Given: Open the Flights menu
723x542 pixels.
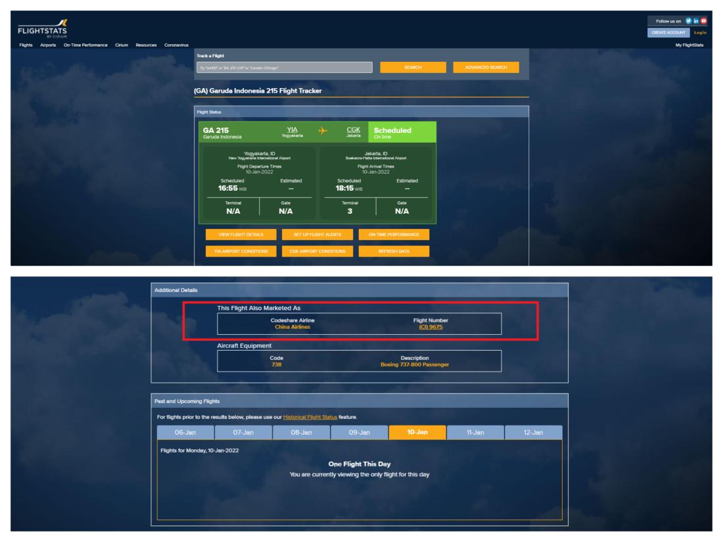Looking at the screenshot, I should click(26, 45).
